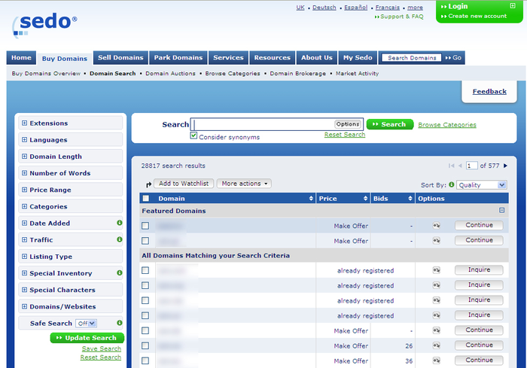Check second already registered domain checkbox
The width and height of the screenshot is (527, 368).
coord(145,286)
